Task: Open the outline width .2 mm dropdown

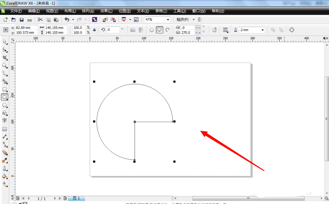Action: click(x=252, y=30)
